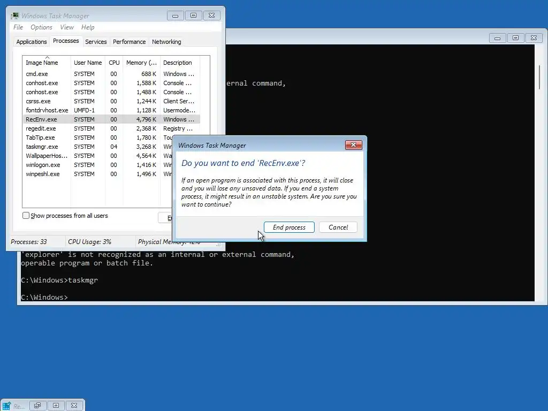Image resolution: width=548 pixels, height=411 pixels.
Task: Open the View menu in Task Manager
Action: pos(67,27)
